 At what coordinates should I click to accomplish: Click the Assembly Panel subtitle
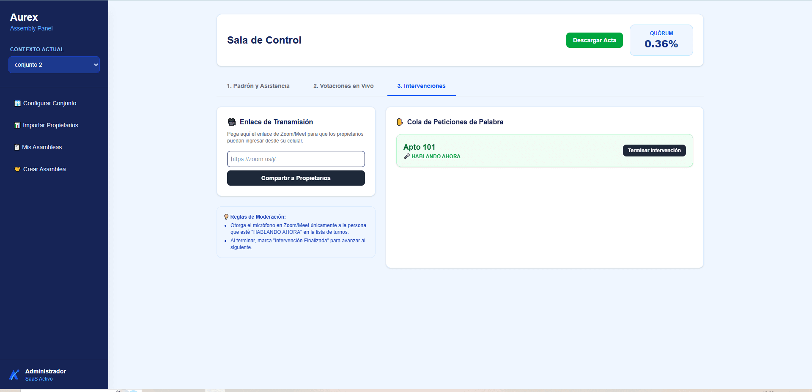pos(31,28)
